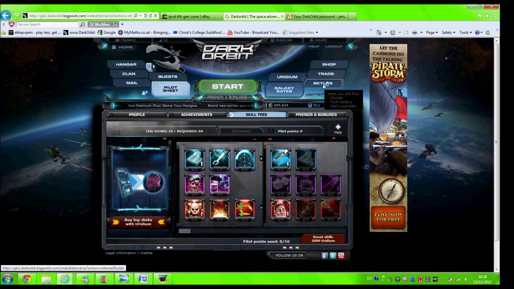Switch to Your DarkOrbit password Gmail tab
This screenshot has width=514, height=289.
320,16
